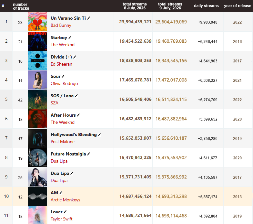
Task: Click the pencil icon next to Divide (÷)
Action: click(75, 57)
